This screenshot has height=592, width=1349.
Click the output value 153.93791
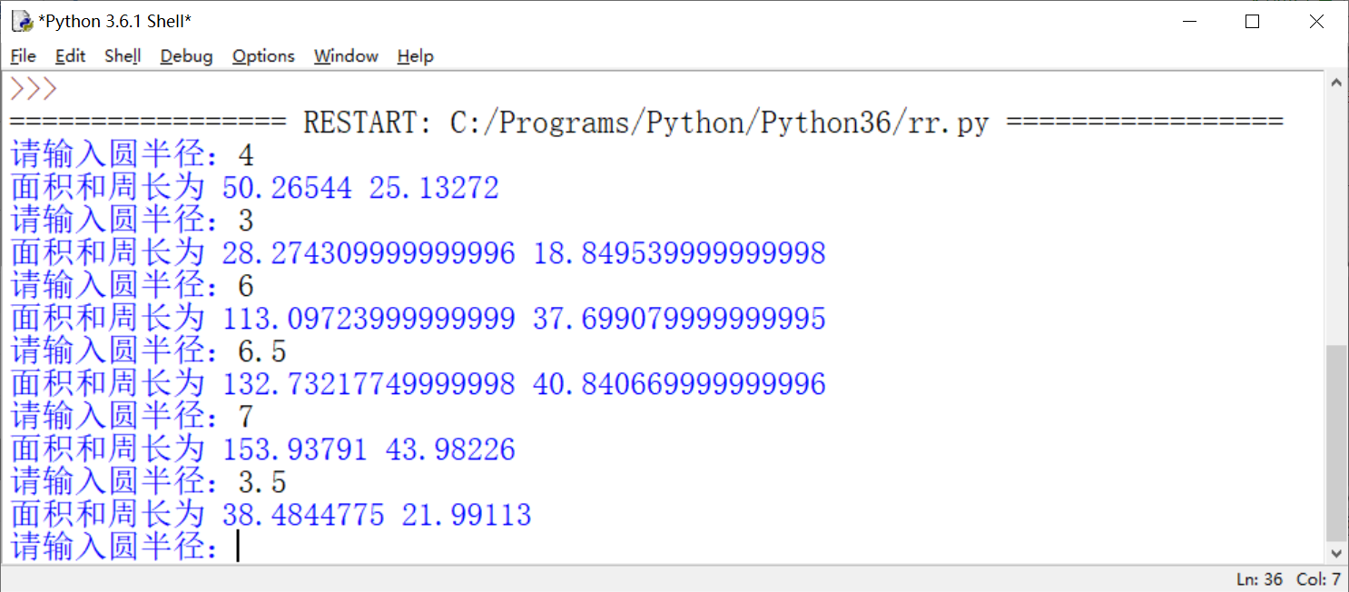pyautogui.click(x=294, y=449)
